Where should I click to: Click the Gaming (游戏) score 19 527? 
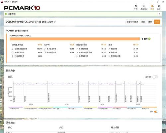click(136, 45)
